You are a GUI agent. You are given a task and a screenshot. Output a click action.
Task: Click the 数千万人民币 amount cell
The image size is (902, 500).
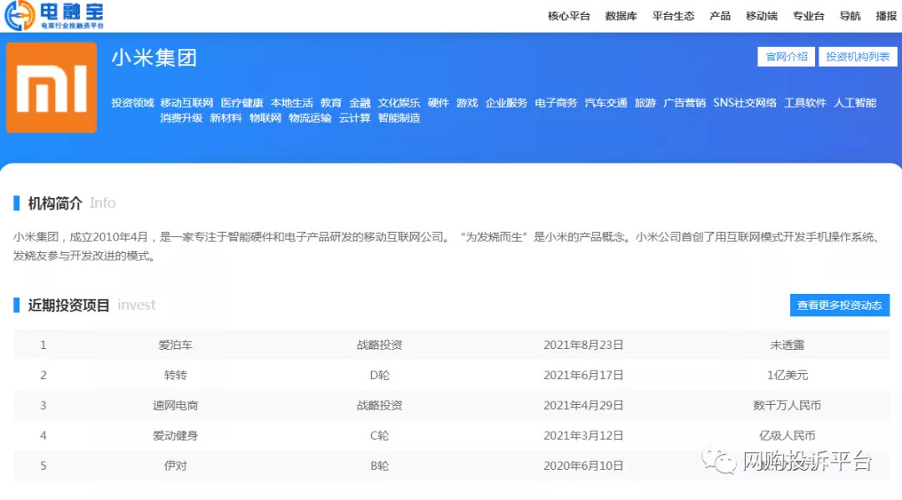[787, 405]
